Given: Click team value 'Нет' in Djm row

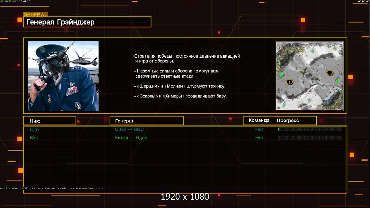Looking at the screenshot, I should click(x=259, y=129).
